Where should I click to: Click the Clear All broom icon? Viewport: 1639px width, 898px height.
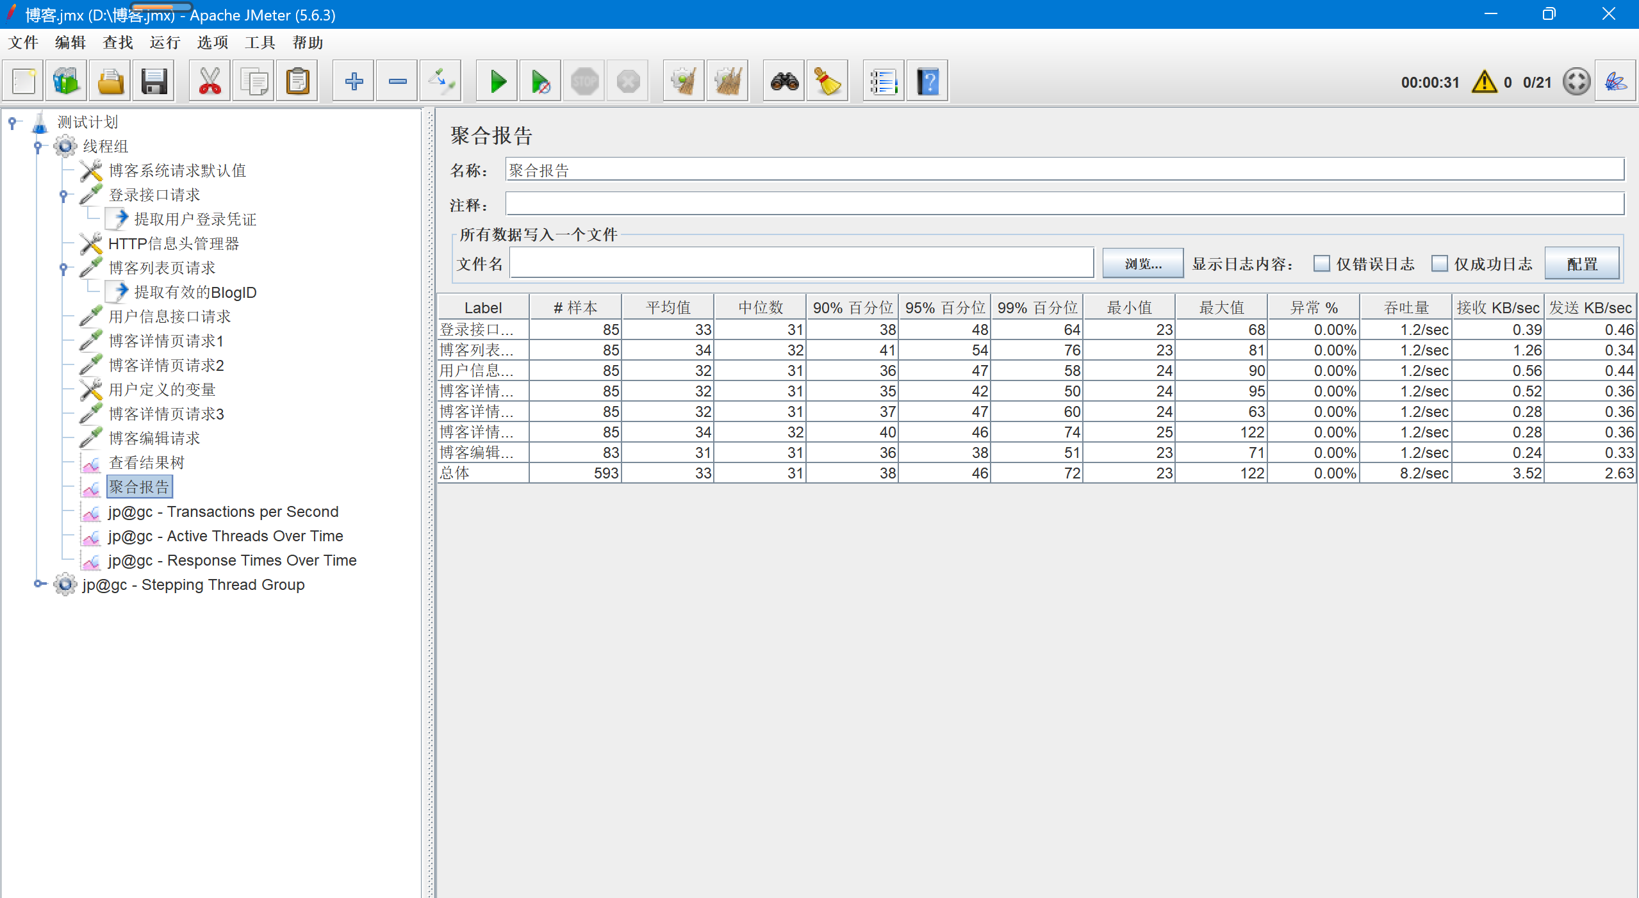[x=727, y=81]
